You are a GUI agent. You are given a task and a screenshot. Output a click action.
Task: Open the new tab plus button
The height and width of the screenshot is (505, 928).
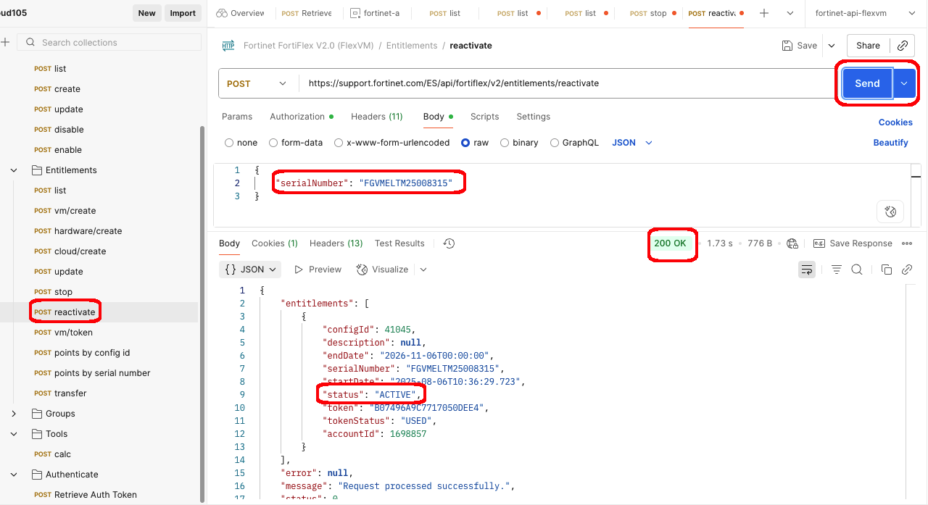763,13
